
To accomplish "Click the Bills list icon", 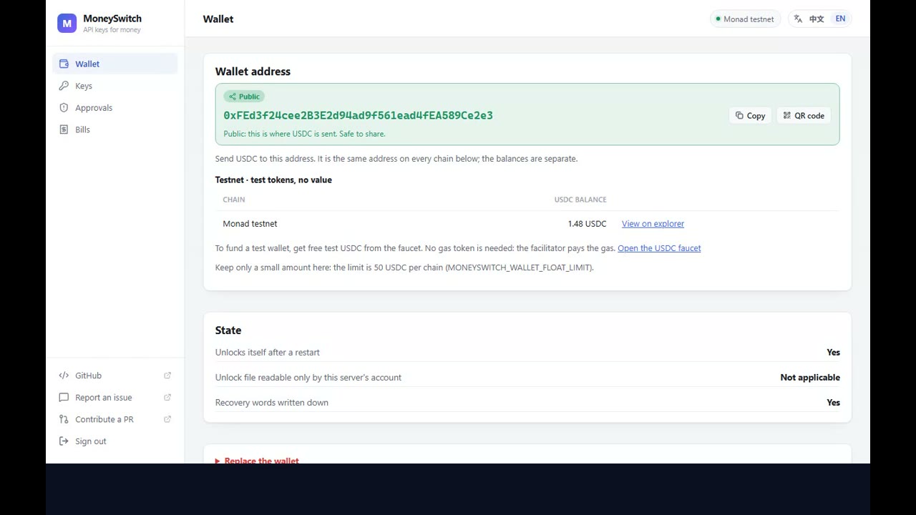I will point(64,129).
